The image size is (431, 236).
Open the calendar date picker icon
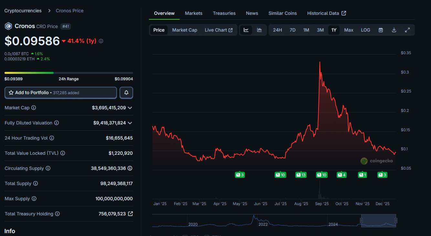coord(381,30)
